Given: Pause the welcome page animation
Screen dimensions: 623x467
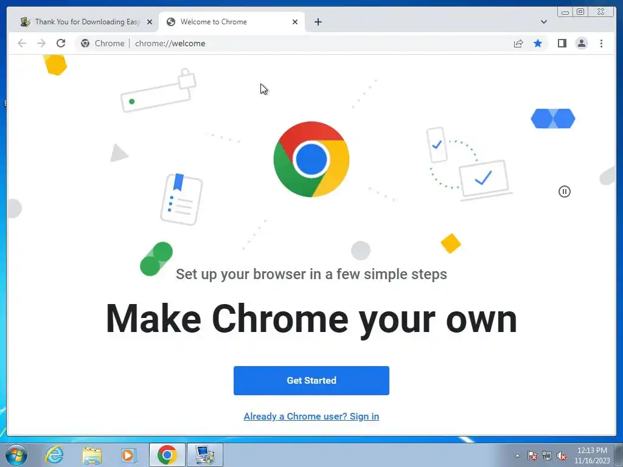Looking at the screenshot, I should [564, 192].
